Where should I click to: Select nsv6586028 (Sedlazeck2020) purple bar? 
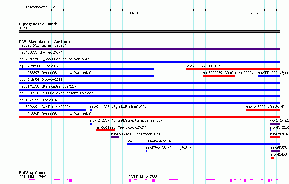pos(115,137)
